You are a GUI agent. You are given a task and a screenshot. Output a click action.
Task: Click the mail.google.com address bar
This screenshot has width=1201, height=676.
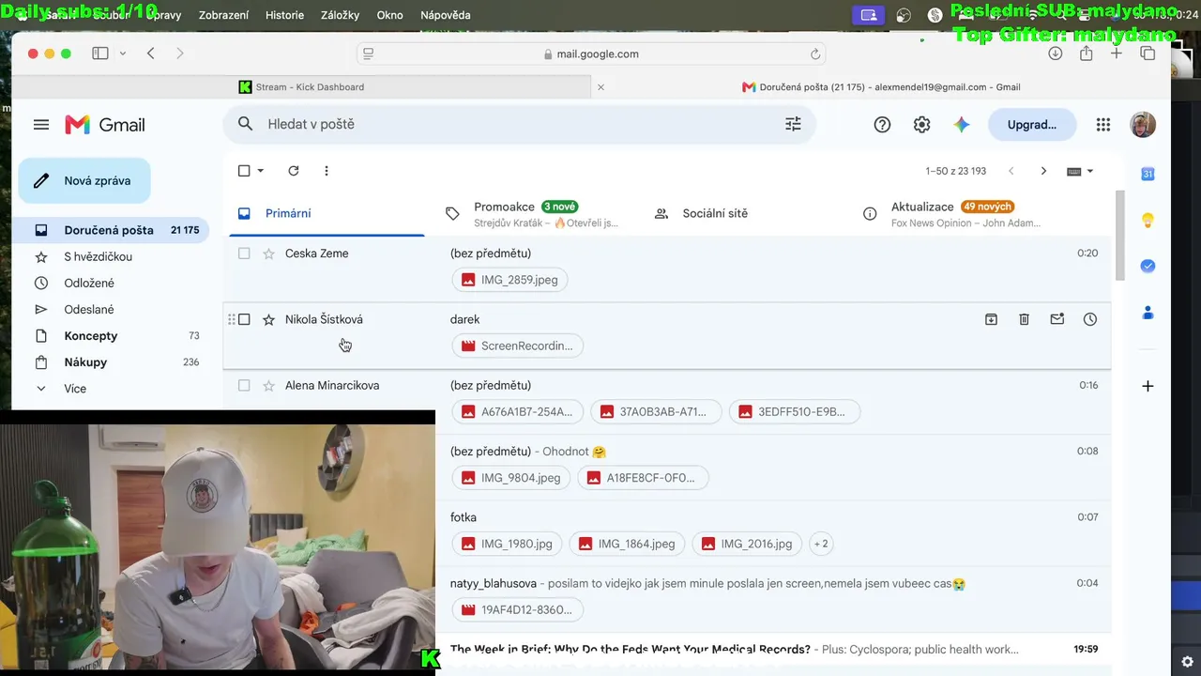(x=591, y=54)
